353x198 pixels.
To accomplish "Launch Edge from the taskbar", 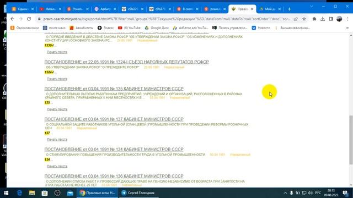I will pyautogui.click(x=19, y=193).
